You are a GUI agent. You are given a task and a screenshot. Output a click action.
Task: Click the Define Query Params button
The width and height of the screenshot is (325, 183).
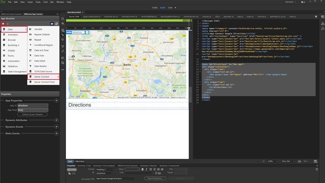pyautogui.click(x=32, y=114)
